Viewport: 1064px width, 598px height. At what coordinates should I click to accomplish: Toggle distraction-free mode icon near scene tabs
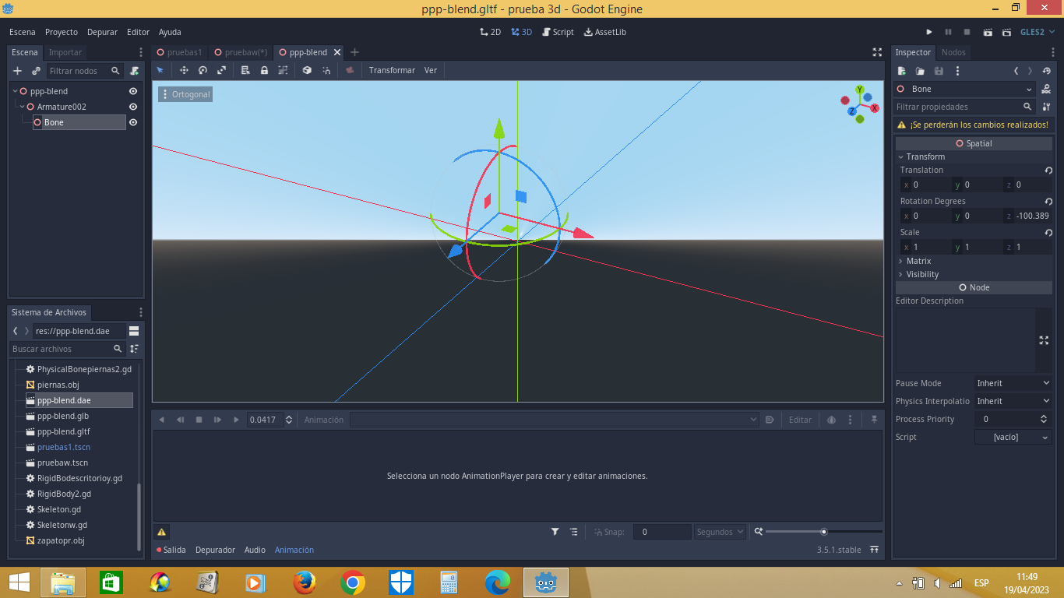click(877, 52)
